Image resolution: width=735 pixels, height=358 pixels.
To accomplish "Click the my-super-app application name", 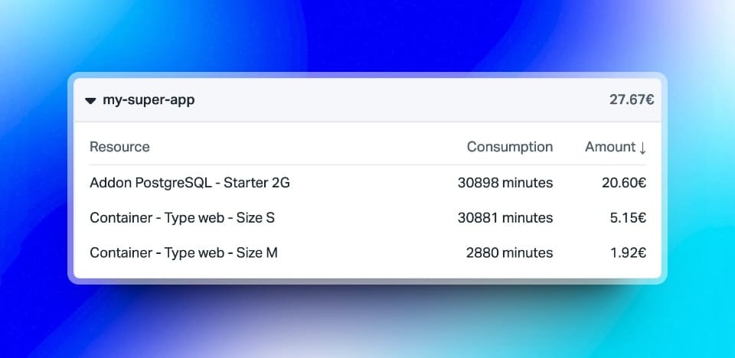I will point(149,99).
